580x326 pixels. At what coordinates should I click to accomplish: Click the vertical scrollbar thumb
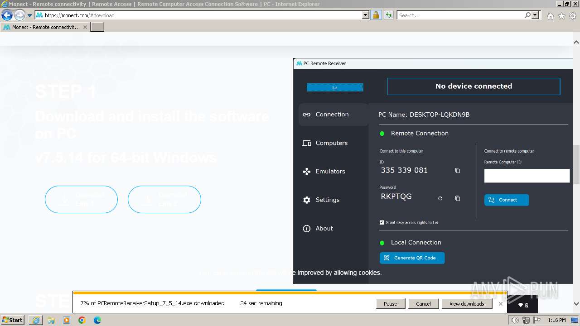click(x=576, y=164)
